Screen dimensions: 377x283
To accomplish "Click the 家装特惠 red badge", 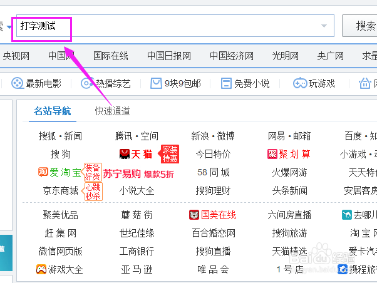I will pyautogui.click(x=169, y=154).
